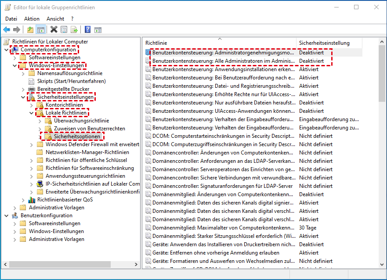Click left arrow of tree horizontal scrollbar
This screenshot has width=387, height=280.
click(5, 264)
